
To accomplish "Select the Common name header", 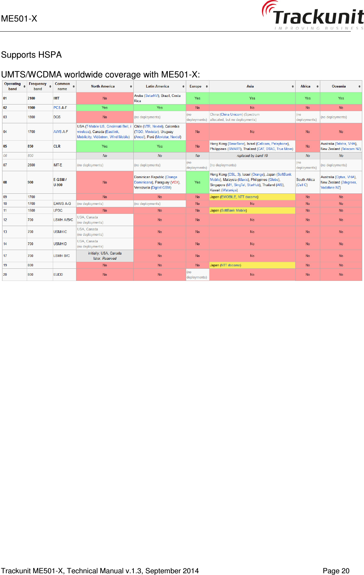I will click(x=63, y=86).
